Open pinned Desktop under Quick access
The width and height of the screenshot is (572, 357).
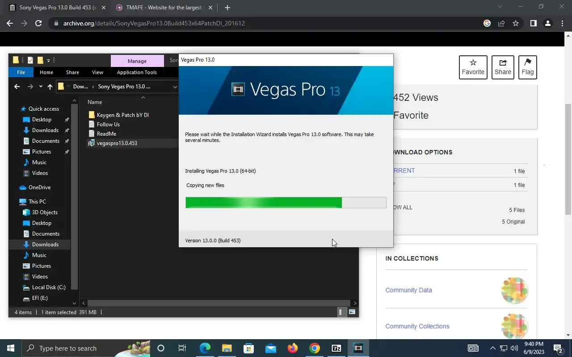42,120
